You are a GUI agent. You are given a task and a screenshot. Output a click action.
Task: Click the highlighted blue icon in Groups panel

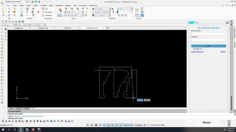coord(142,15)
